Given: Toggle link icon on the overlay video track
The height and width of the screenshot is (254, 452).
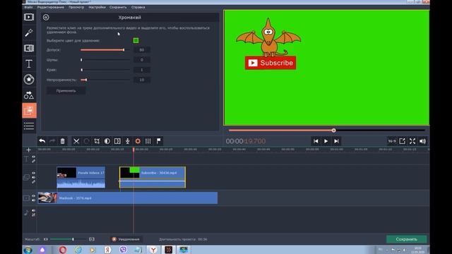Looking at the screenshot, I should click(33, 182).
